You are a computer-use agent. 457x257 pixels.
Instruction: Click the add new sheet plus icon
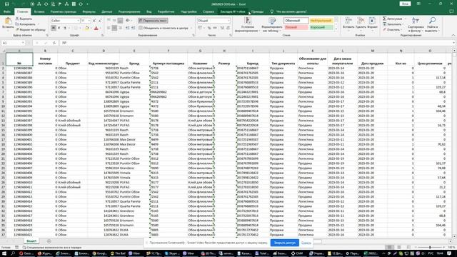(49, 241)
